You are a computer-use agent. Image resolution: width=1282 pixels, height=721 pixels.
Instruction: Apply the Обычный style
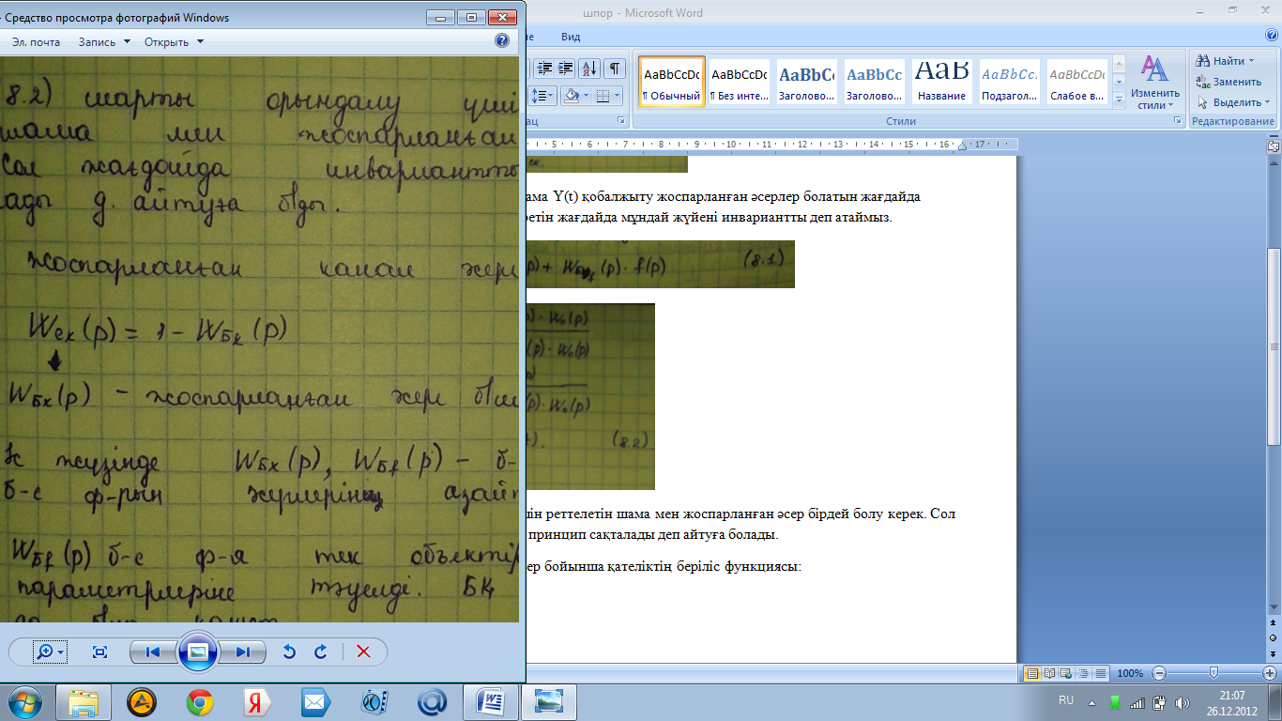coord(672,82)
